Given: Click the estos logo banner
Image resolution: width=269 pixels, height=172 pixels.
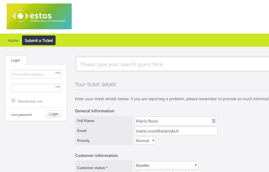Looking at the screenshot, I should 39,16.
